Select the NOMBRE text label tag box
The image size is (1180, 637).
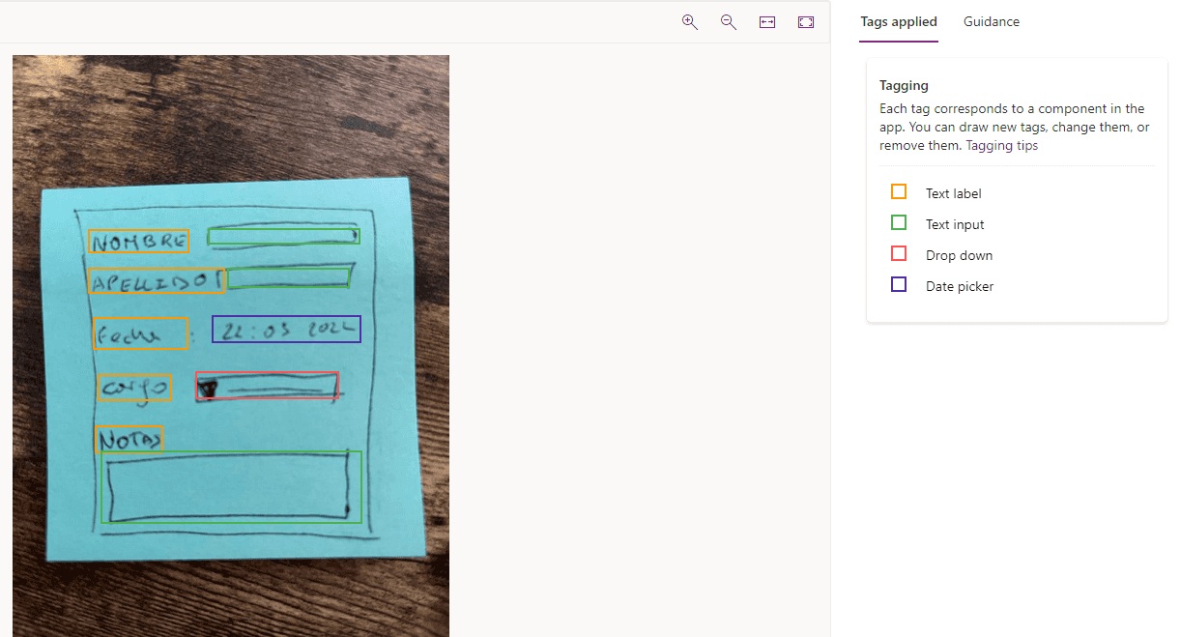point(139,242)
